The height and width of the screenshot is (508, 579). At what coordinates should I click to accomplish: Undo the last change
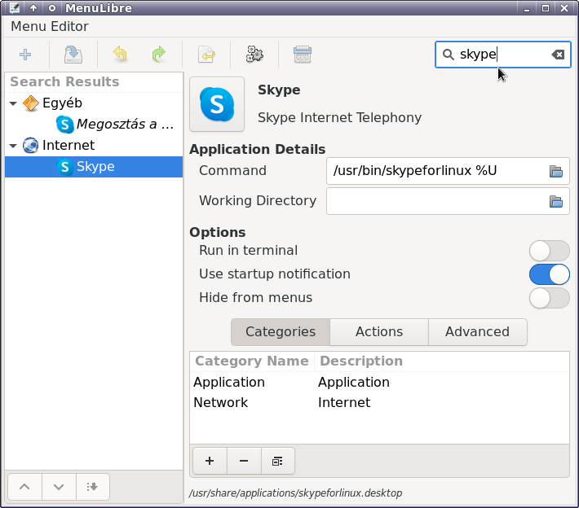coord(121,55)
